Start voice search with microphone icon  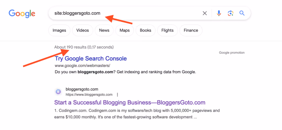pyautogui.click(x=219, y=13)
